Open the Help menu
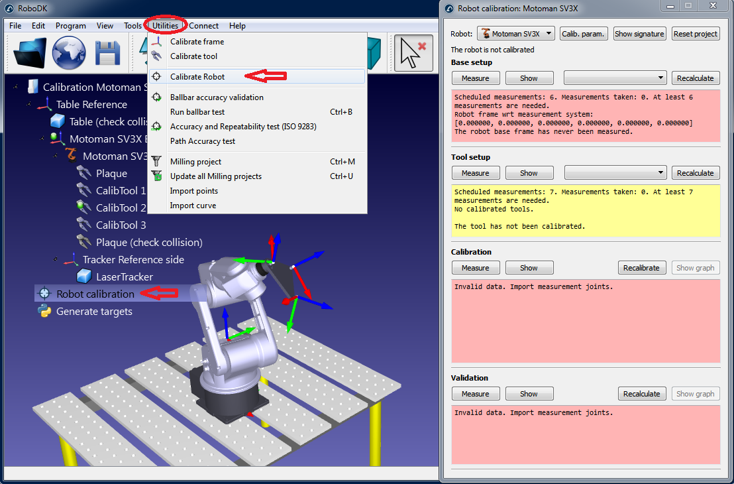This screenshot has height=484, width=734. coord(237,26)
